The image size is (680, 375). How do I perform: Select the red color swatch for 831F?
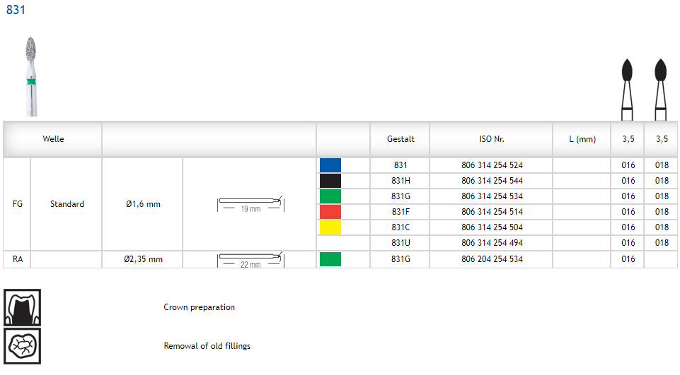(330, 212)
